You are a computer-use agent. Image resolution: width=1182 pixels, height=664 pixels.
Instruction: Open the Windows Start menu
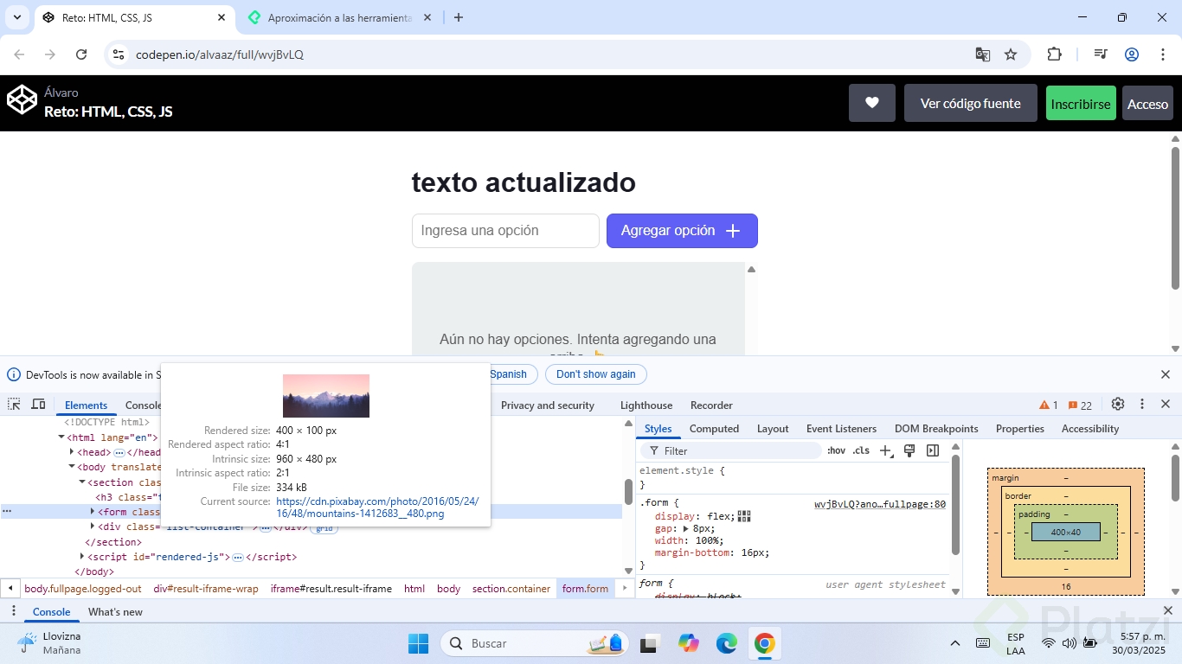(419, 643)
